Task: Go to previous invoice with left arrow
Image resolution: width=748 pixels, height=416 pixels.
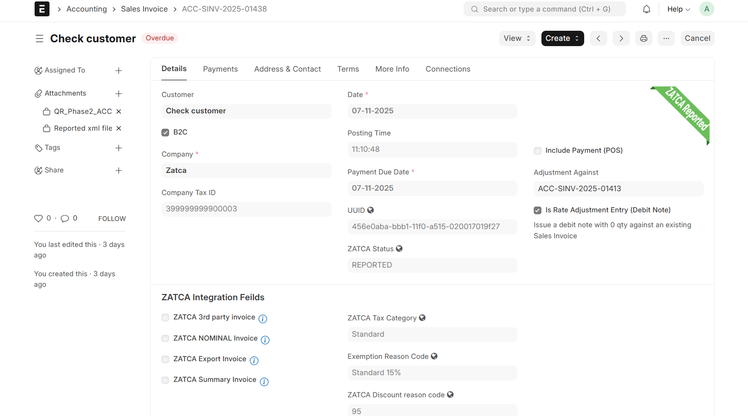Action: pos(598,38)
